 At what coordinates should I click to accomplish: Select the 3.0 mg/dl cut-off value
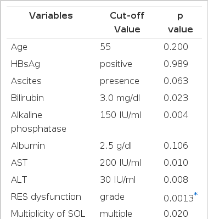[120, 98]
